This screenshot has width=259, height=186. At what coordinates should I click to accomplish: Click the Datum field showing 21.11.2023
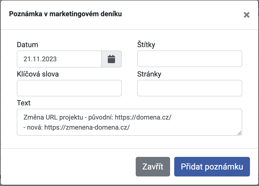59,59
